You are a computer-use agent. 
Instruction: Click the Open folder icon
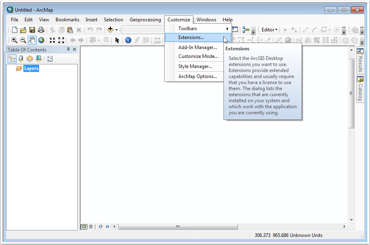[23, 30]
